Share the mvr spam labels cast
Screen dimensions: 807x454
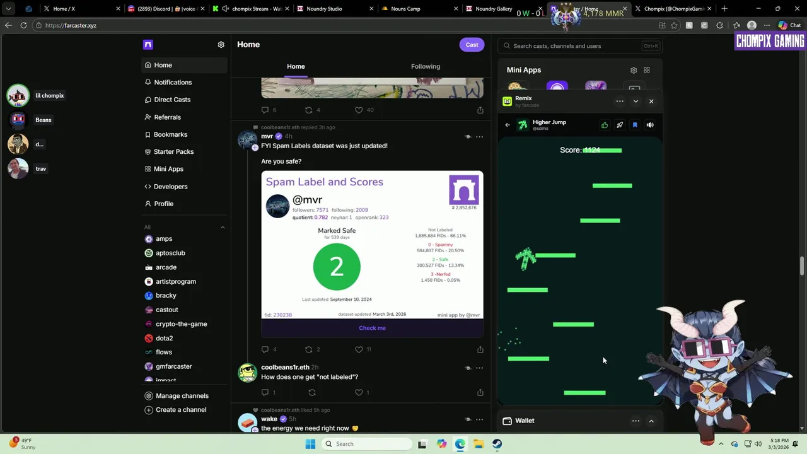[x=480, y=349]
